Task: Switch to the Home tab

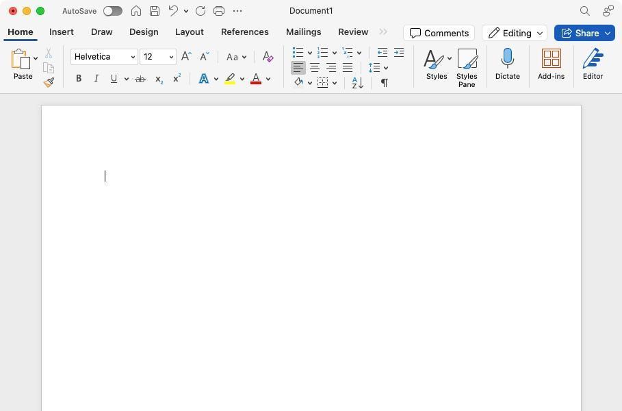Action: click(x=21, y=32)
